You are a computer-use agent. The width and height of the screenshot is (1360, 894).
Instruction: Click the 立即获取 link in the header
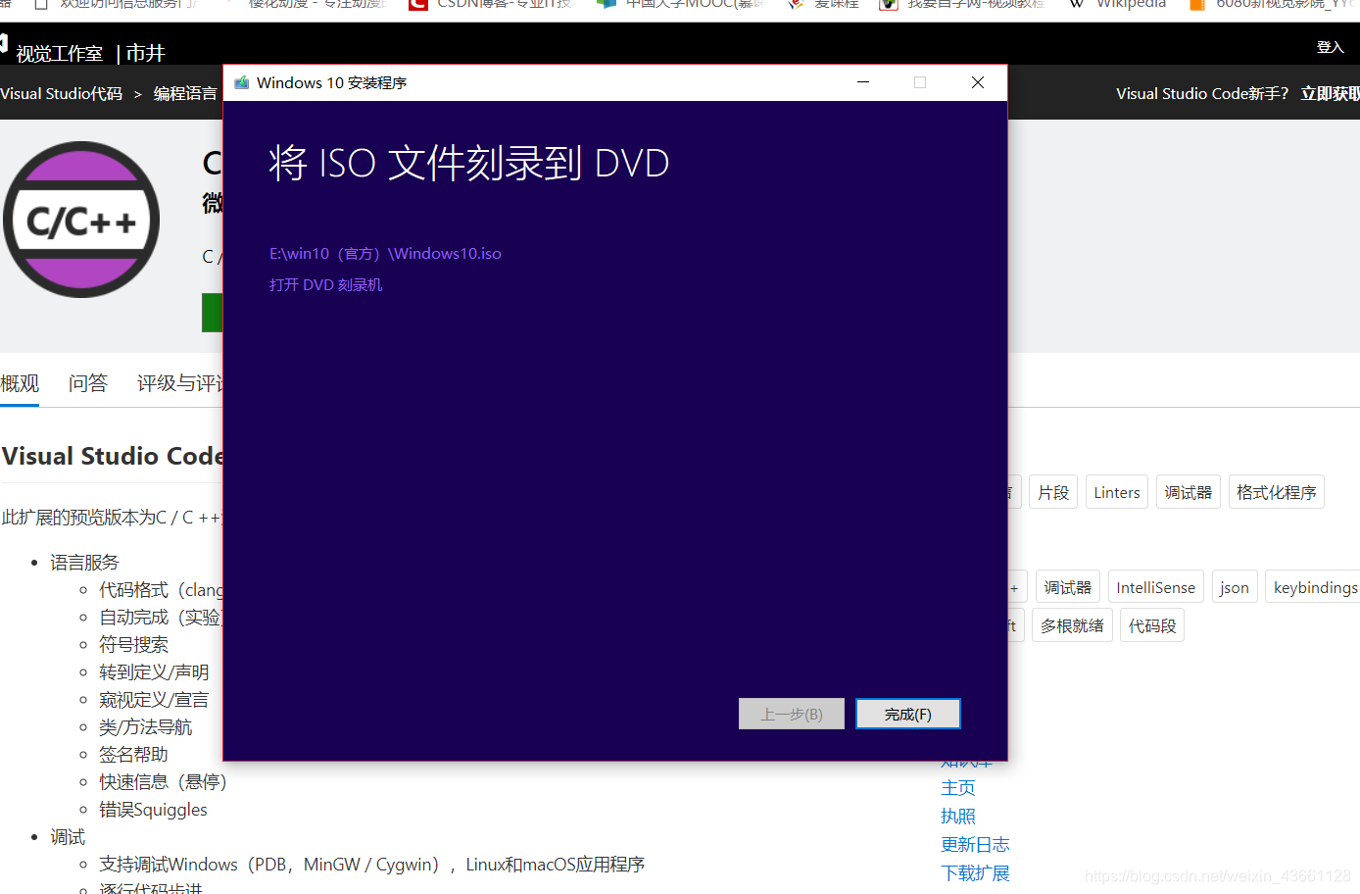pyautogui.click(x=1331, y=94)
